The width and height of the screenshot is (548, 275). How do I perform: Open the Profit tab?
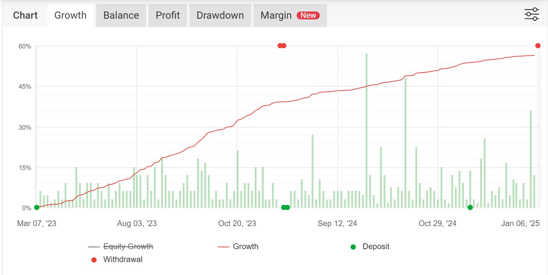(167, 15)
